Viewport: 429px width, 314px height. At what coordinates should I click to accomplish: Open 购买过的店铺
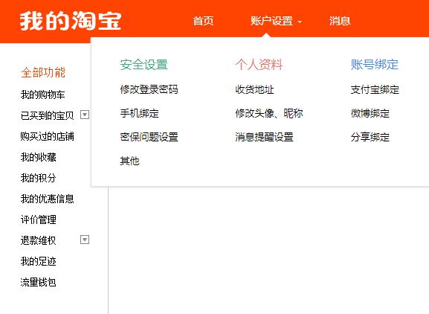tap(47, 136)
